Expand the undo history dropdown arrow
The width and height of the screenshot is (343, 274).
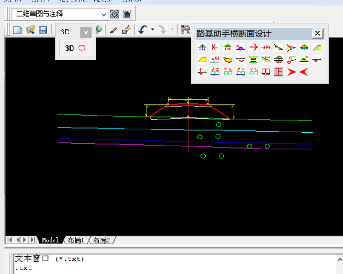152,29
